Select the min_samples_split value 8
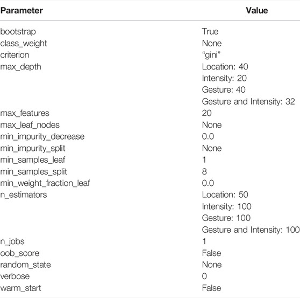The height and width of the screenshot is (298, 300). pos(204,171)
